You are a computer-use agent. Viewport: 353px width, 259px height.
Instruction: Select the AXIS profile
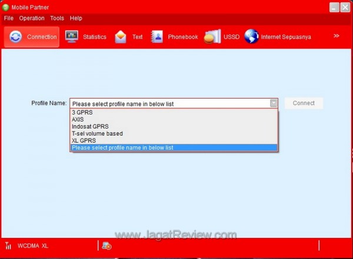[78, 119]
